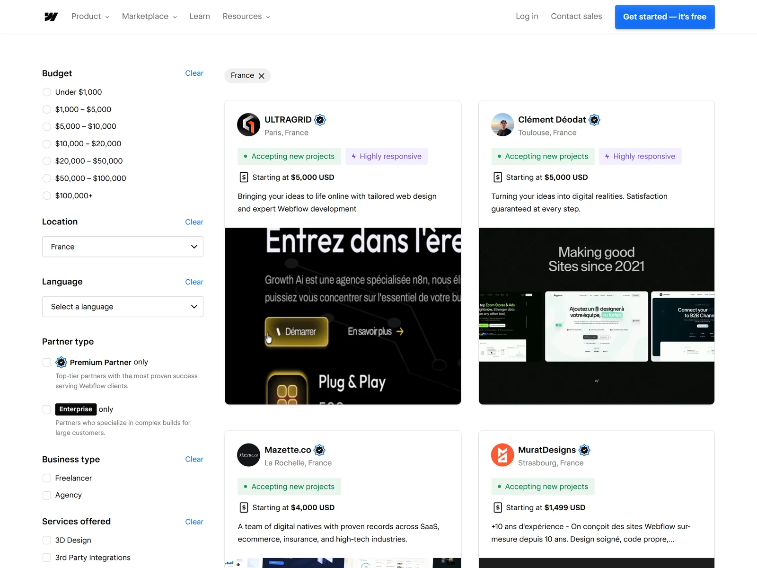Click 'Starting at $1,499 USD' on MuratDesigns

(546, 508)
